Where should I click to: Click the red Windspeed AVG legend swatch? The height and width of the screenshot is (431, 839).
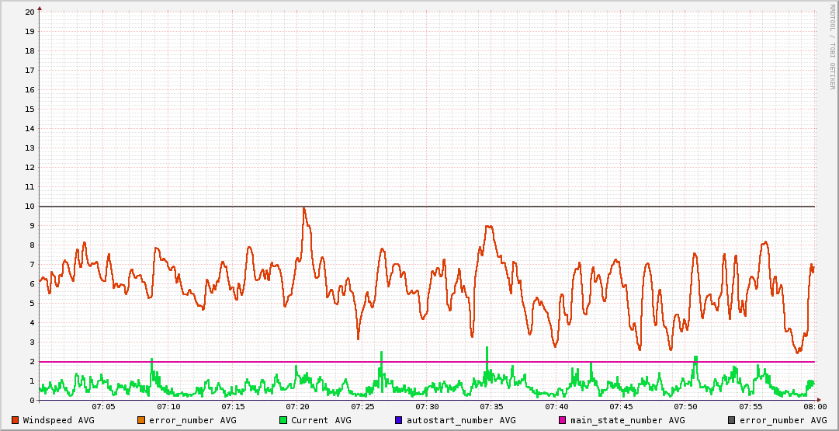16,420
